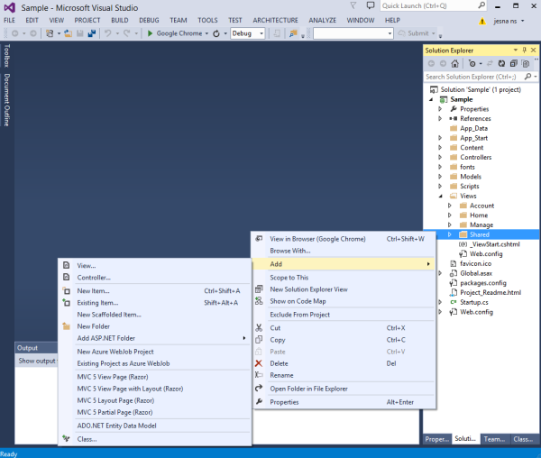The width and height of the screenshot is (541, 458).
Task: Switch to the Team Explorer tab
Action: pos(494,439)
